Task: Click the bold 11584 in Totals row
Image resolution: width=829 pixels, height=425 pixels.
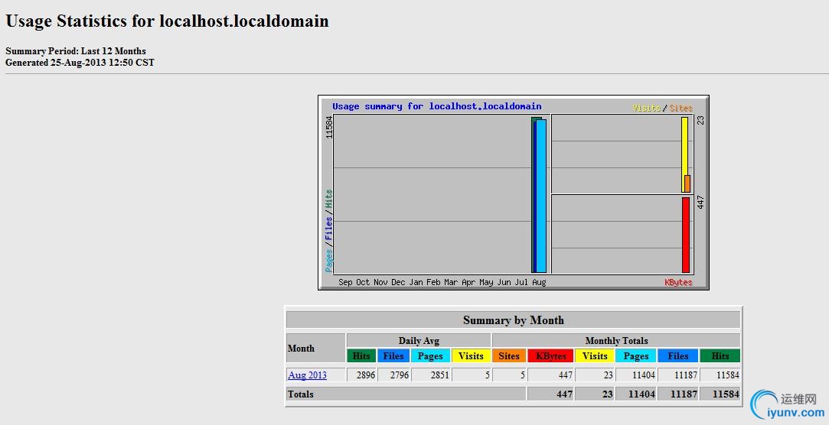Action: 726,394
